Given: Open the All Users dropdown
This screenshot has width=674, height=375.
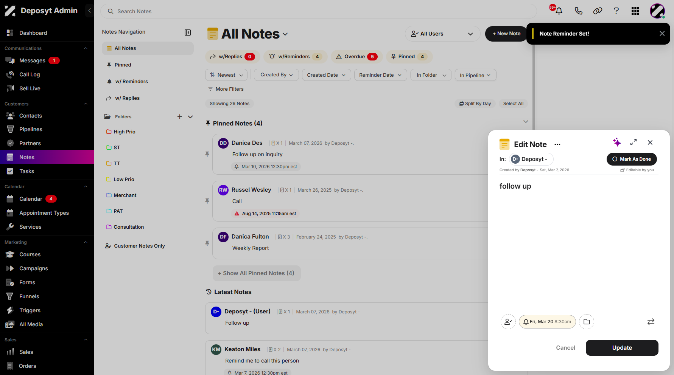Looking at the screenshot, I should tap(442, 34).
